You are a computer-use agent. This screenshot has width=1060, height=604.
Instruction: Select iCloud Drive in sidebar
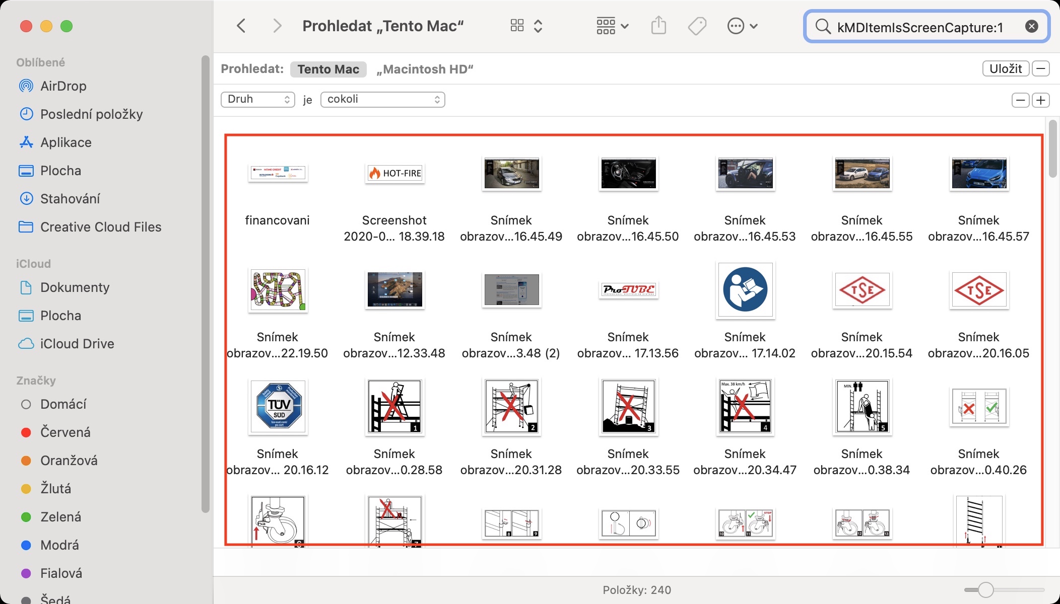point(77,344)
